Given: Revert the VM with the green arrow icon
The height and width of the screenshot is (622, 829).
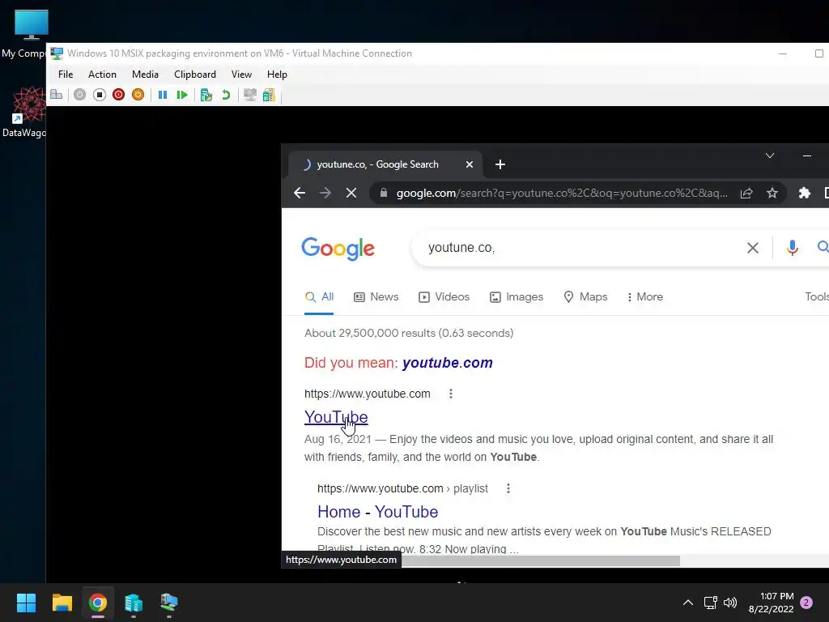Looking at the screenshot, I should (x=227, y=95).
